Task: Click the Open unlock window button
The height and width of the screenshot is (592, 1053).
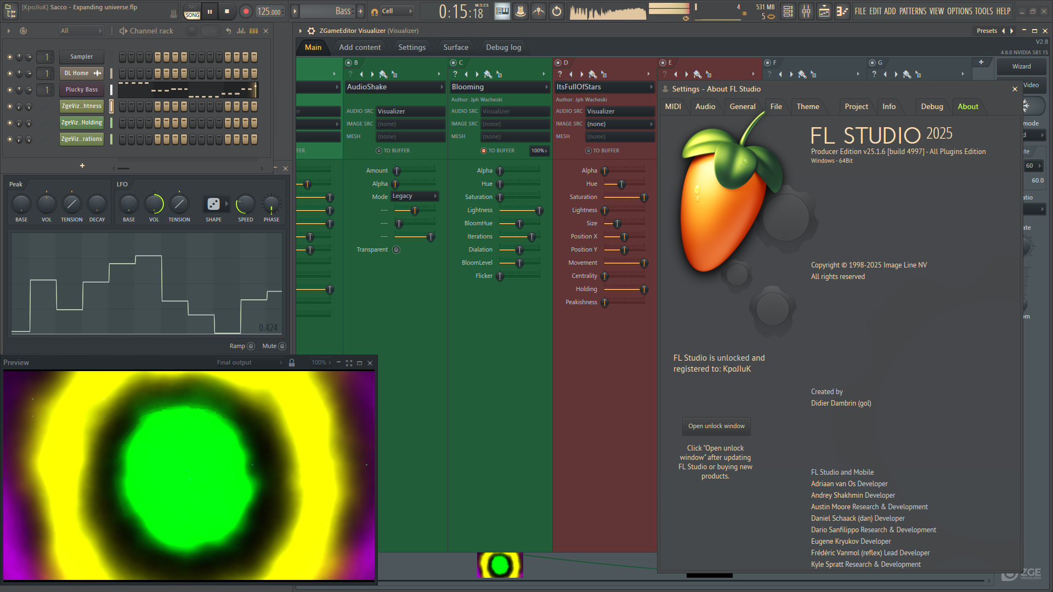Action: pyautogui.click(x=716, y=426)
